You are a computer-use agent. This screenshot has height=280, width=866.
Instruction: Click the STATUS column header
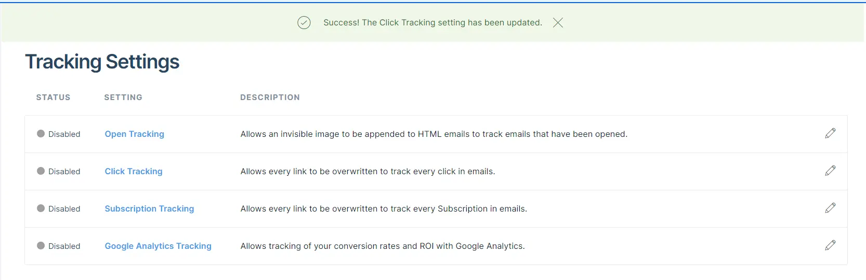53,97
